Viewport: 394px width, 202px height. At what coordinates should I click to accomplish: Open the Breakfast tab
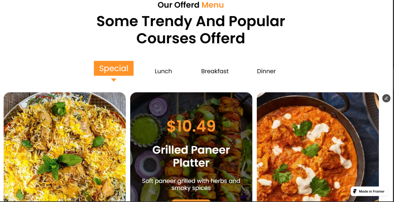click(215, 71)
